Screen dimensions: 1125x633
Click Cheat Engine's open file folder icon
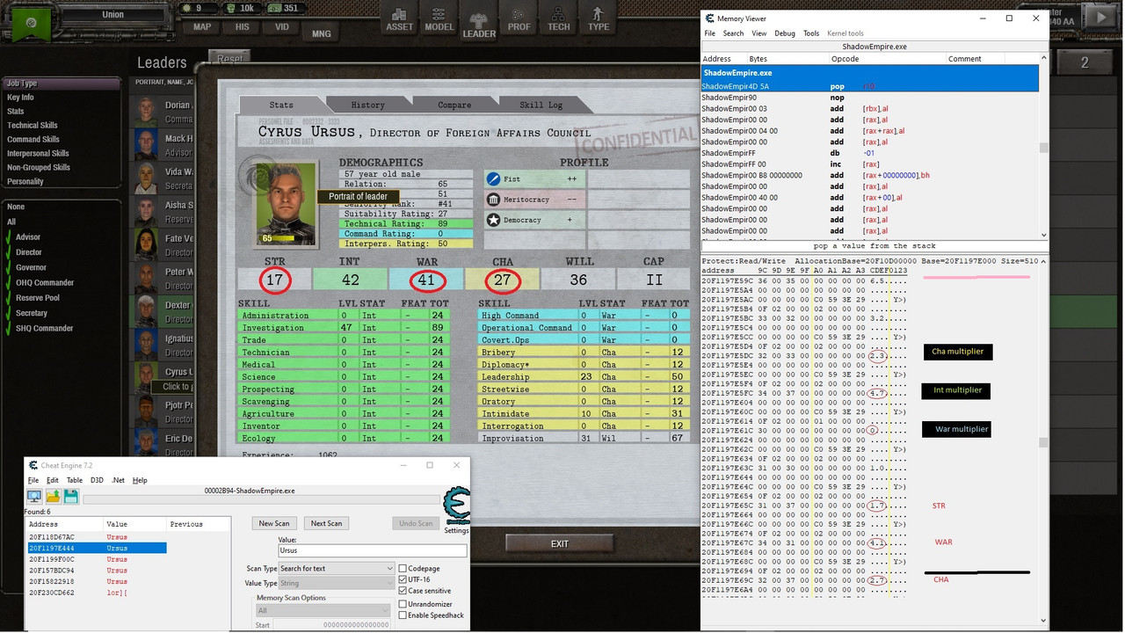point(53,497)
